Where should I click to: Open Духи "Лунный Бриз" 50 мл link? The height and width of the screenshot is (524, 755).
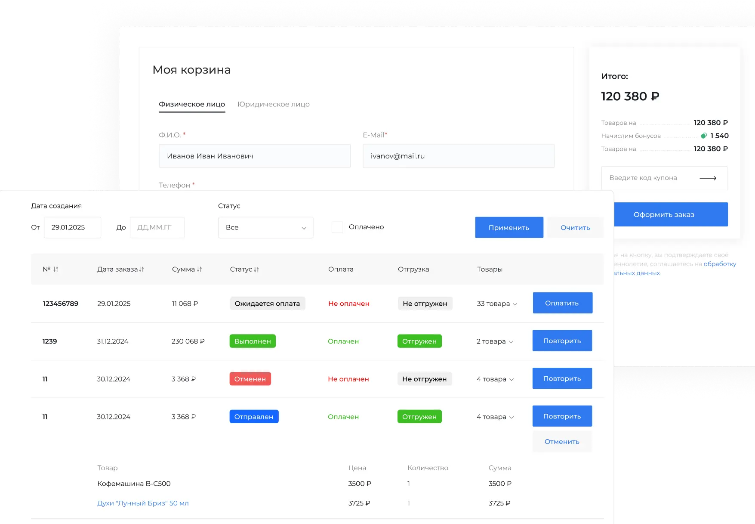[x=143, y=503]
